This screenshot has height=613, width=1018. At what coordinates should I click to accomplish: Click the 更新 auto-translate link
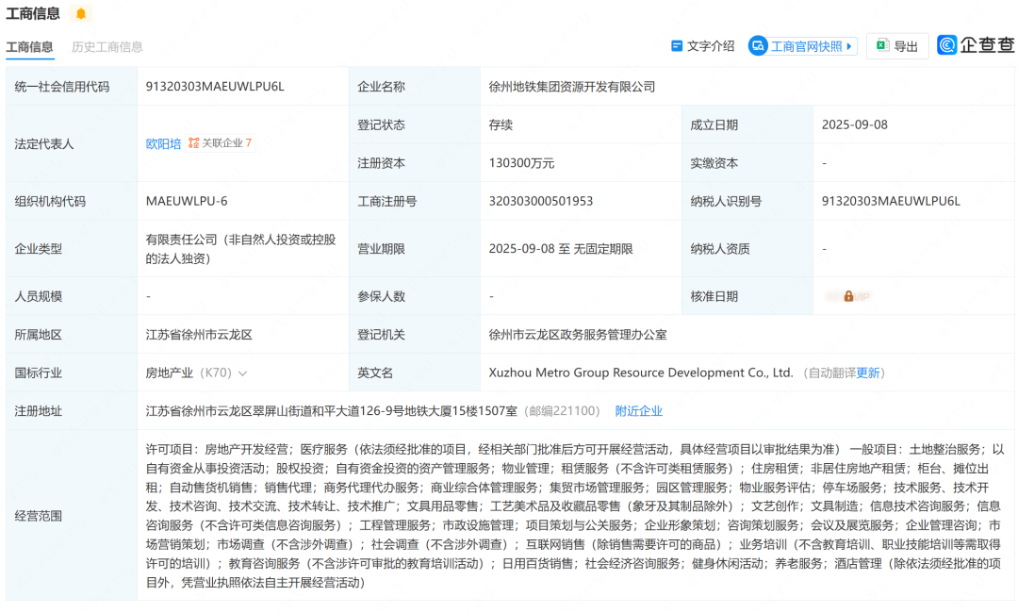click(x=869, y=373)
